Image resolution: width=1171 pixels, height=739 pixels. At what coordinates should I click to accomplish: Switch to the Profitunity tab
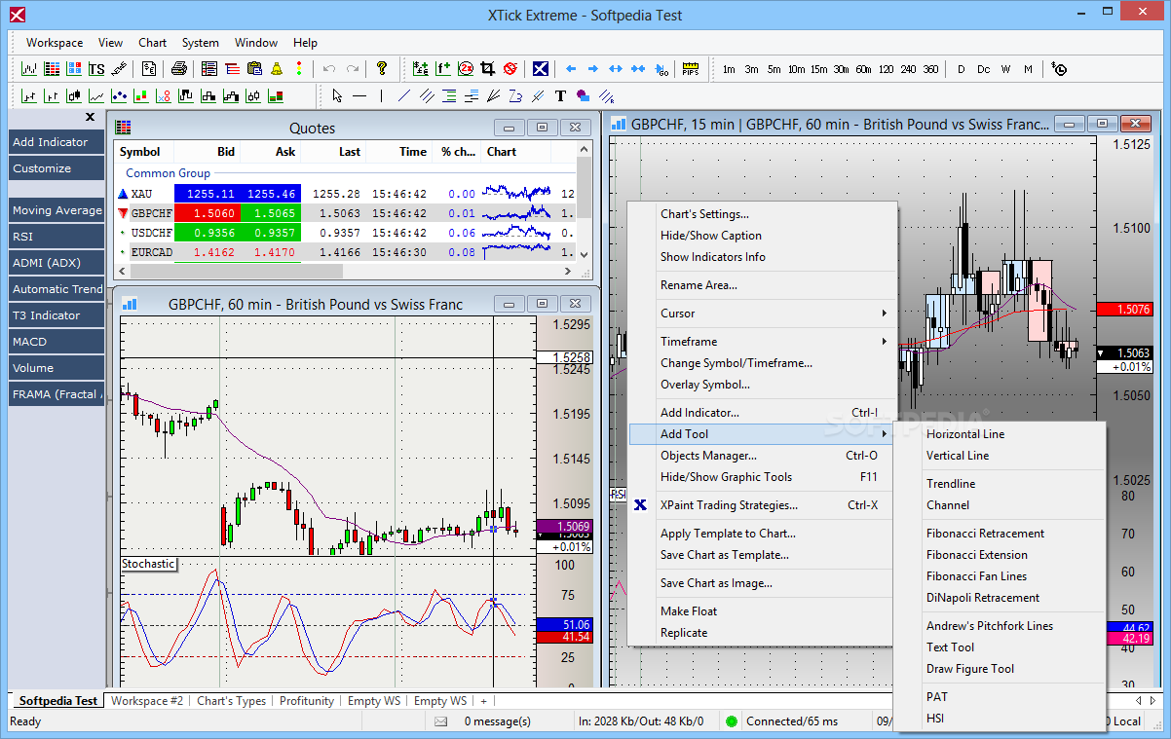tap(306, 701)
